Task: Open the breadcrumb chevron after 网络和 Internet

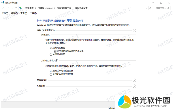Action: coord(54,8)
